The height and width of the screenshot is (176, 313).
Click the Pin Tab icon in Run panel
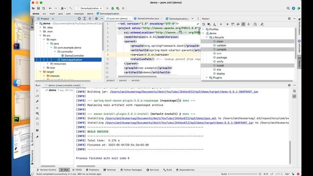[37, 137]
